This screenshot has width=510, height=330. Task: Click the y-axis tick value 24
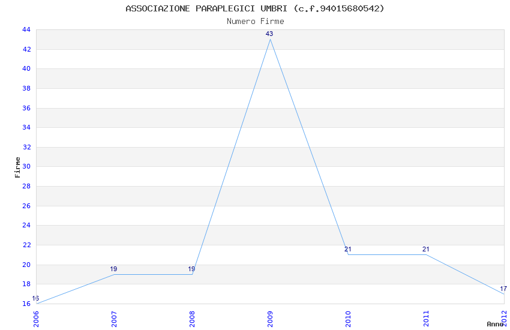(x=26, y=226)
